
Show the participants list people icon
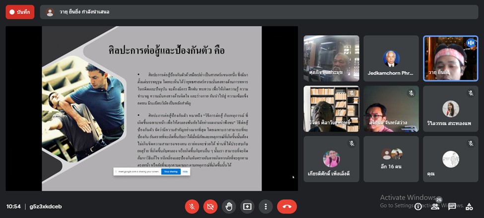435,207
